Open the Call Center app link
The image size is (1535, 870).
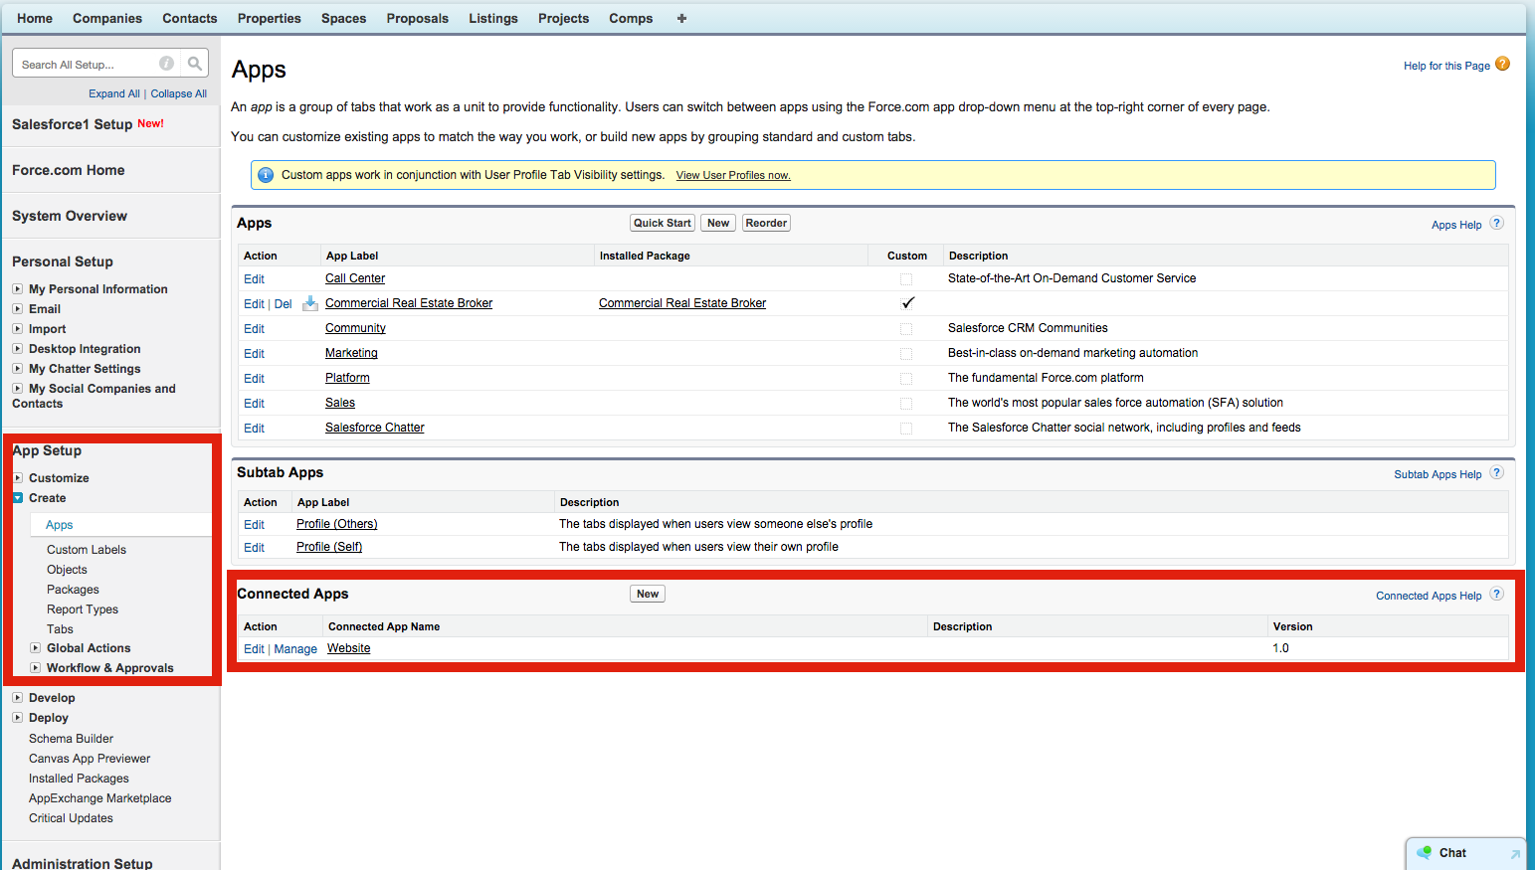(355, 278)
